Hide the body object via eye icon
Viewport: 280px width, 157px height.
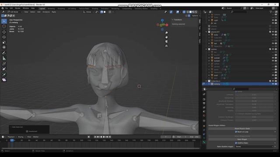coord(273,35)
